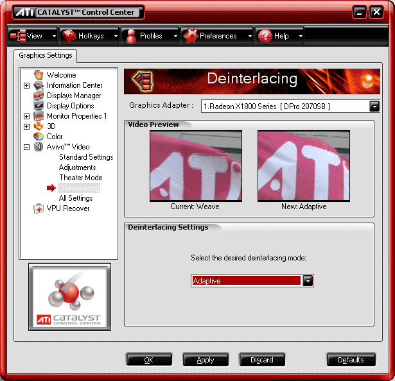Screen dimensions: 395x381
Task: Click the Profiles person icon
Action: (131, 36)
